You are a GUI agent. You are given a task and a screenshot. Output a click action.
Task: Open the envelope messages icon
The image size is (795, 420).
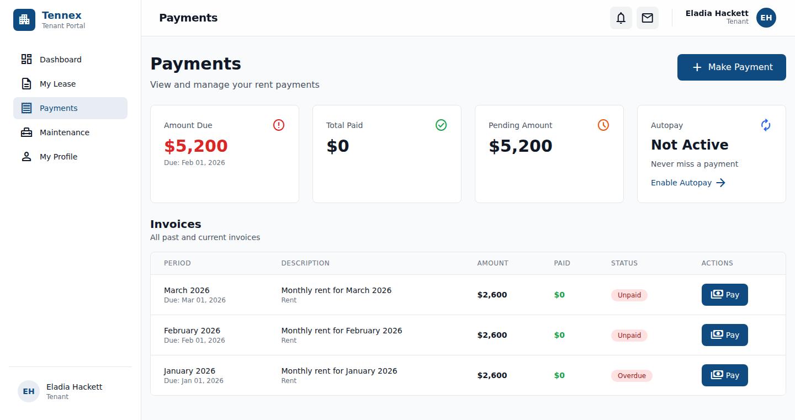point(647,18)
